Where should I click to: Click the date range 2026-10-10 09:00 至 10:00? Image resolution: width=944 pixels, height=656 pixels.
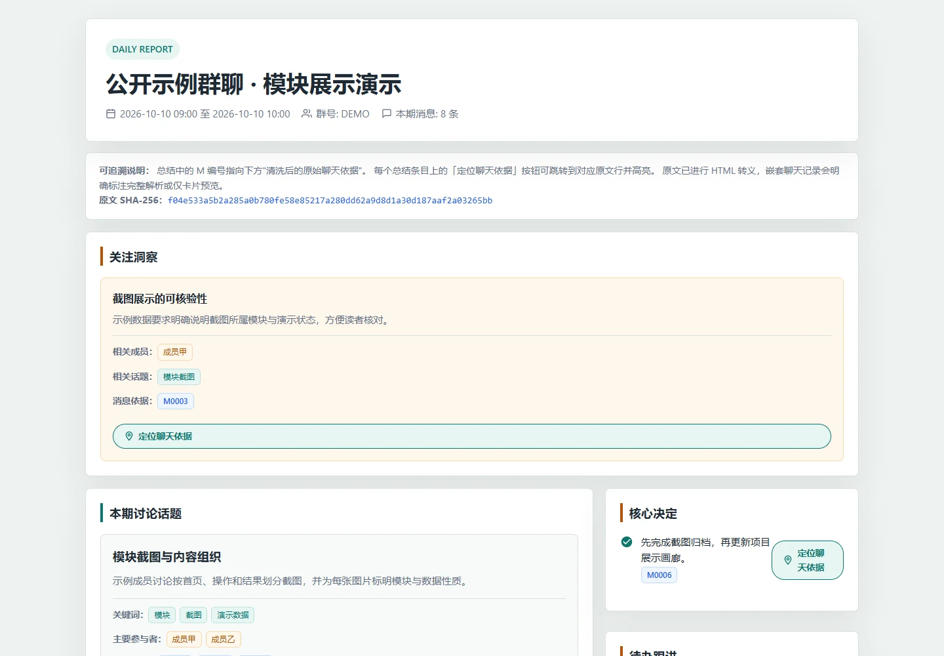coord(205,114)
